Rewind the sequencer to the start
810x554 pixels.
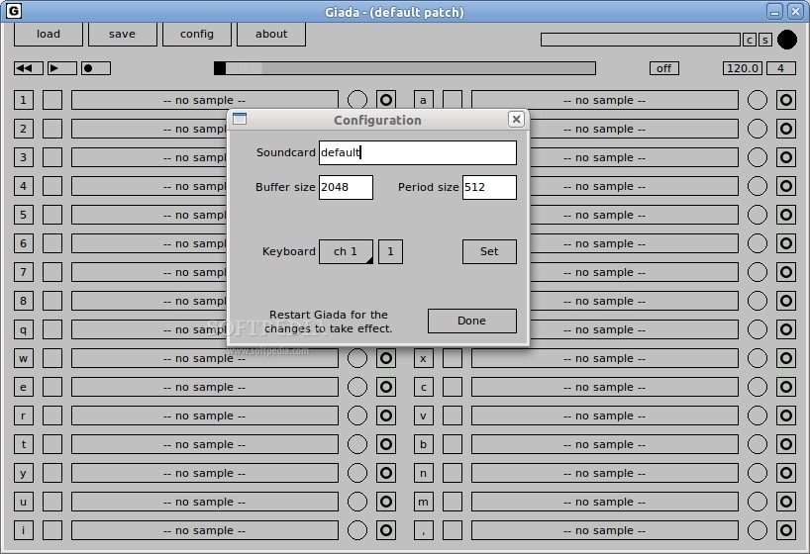point(29,68)
